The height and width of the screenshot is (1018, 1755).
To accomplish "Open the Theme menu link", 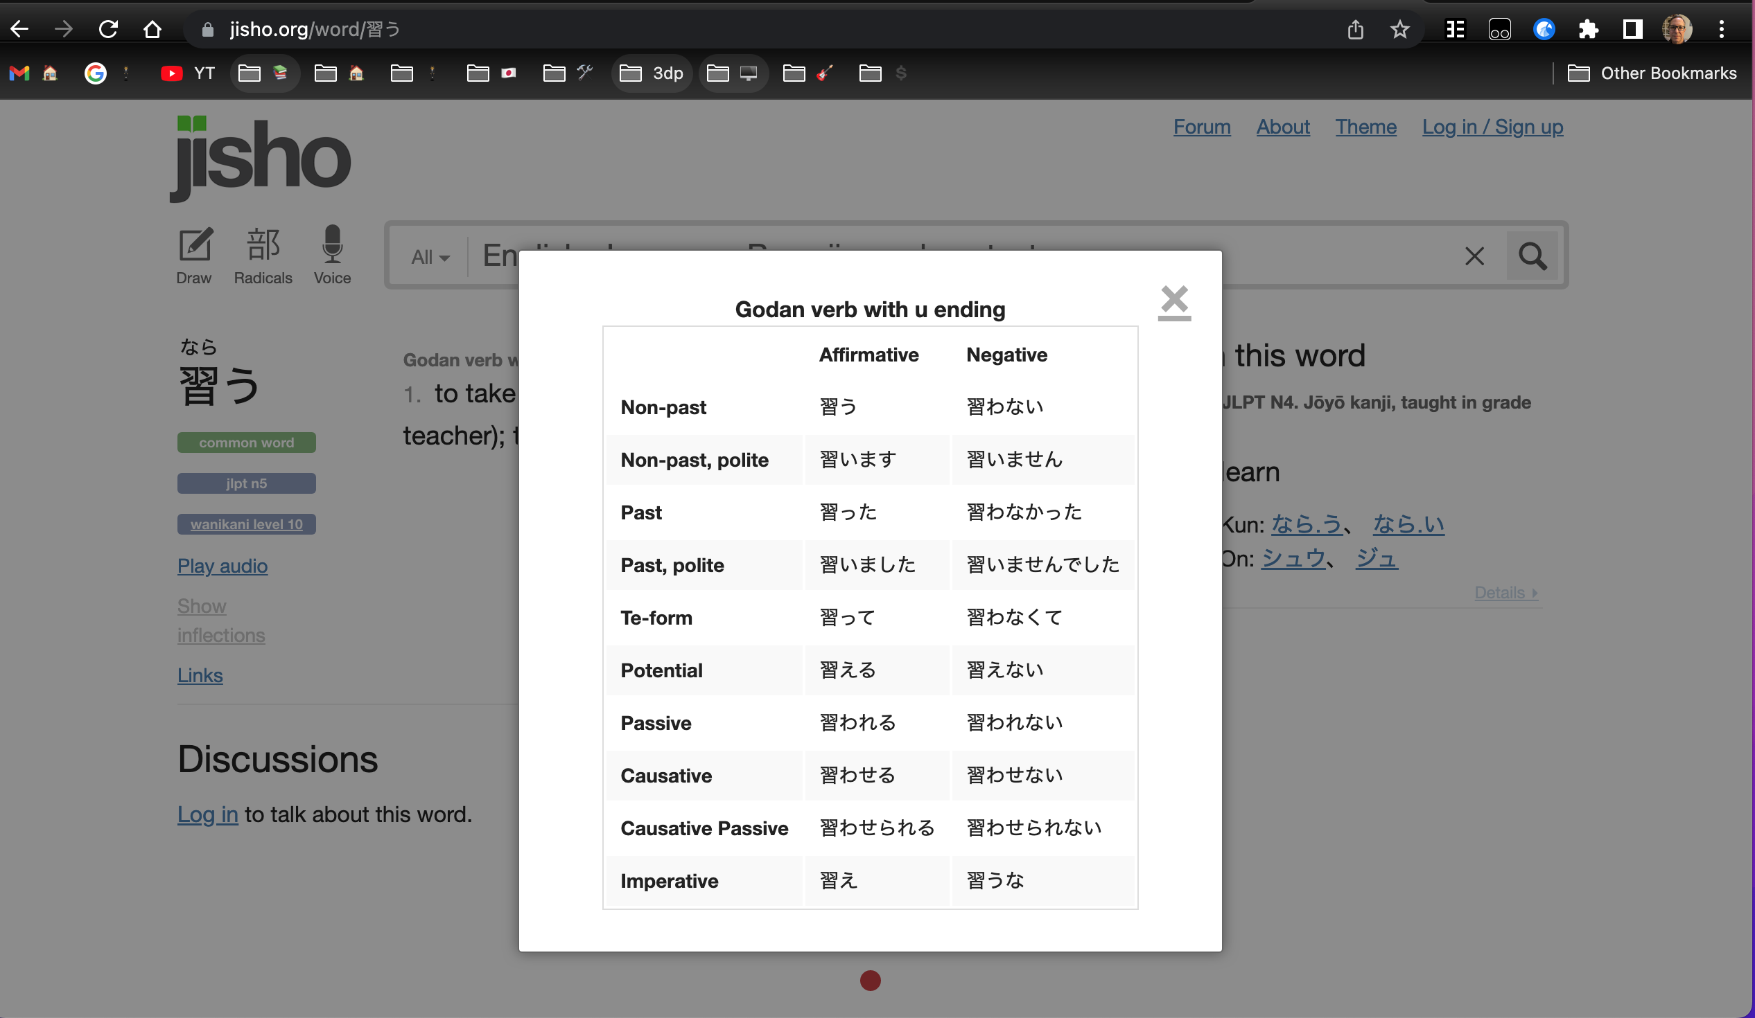I will tap(1365, 127).
